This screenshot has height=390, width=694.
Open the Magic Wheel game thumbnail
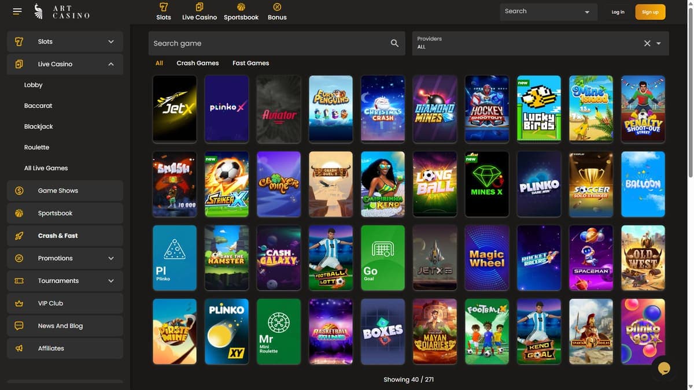(x=487, y=258)
